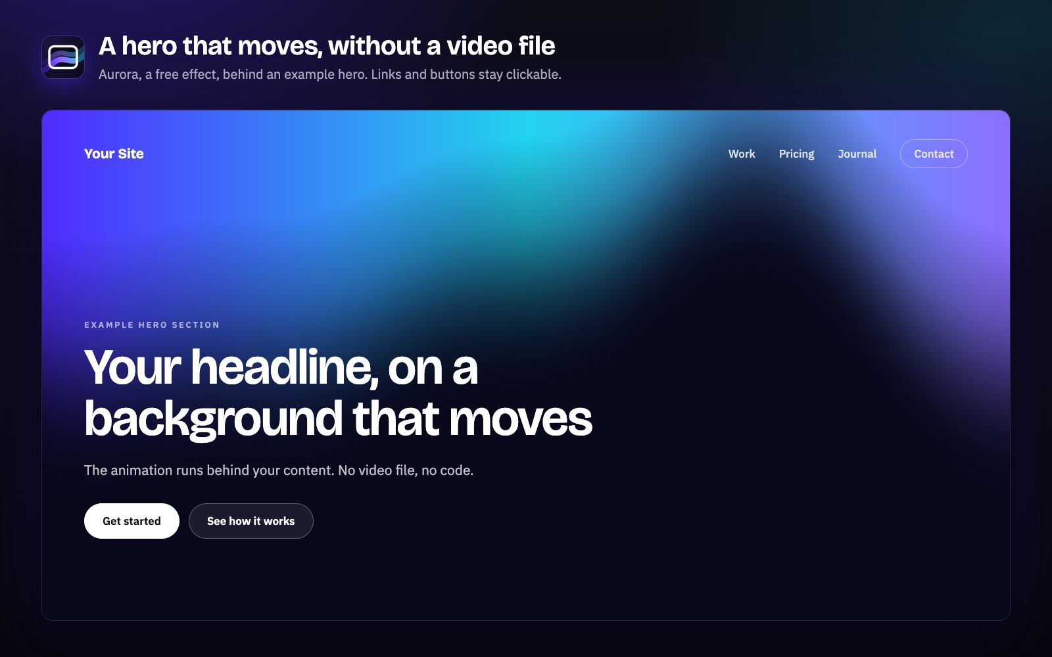The width and height of the screenshot is (1052, 657).
Task: Click the Your Site brand link
Action: click(x=114, y=154)
